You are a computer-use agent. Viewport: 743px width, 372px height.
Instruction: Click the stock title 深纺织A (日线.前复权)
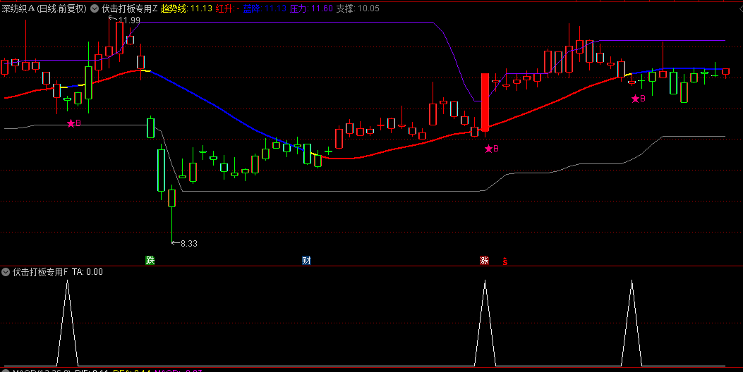coord(44,8)
